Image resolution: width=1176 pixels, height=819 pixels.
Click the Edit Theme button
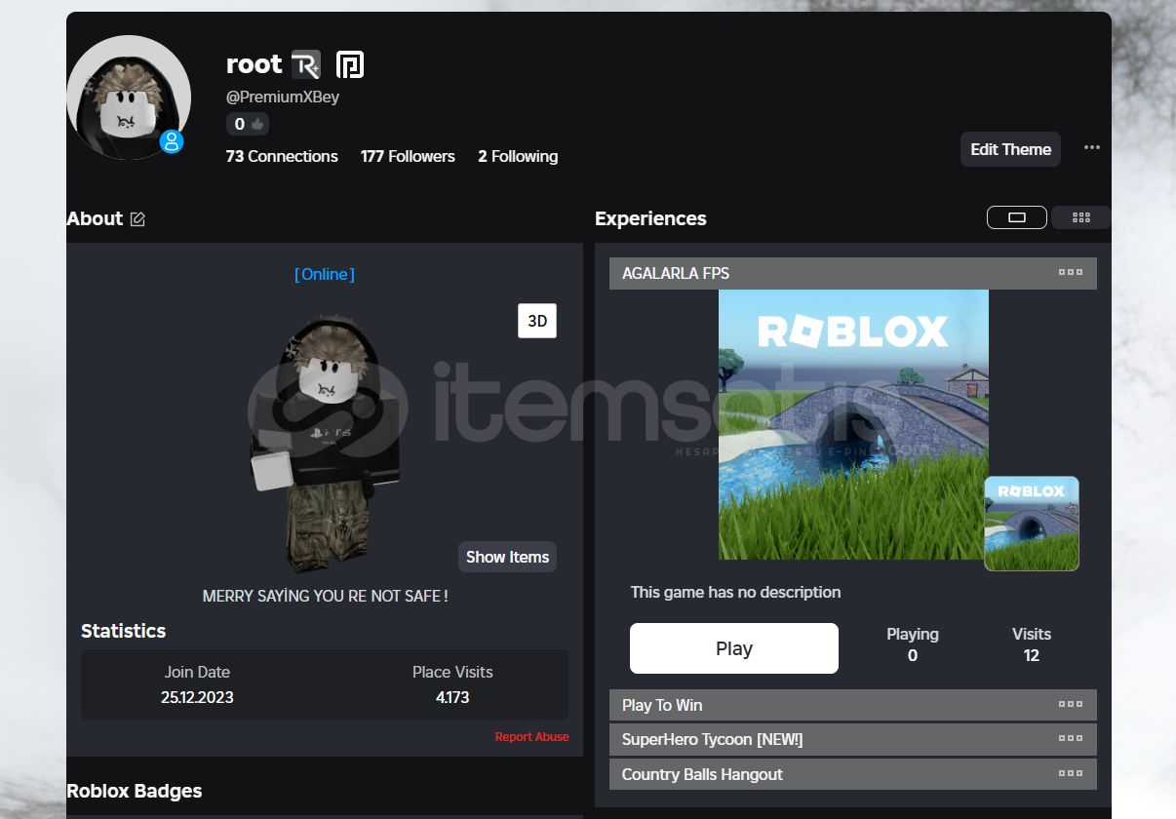(x=1010, y=149)
